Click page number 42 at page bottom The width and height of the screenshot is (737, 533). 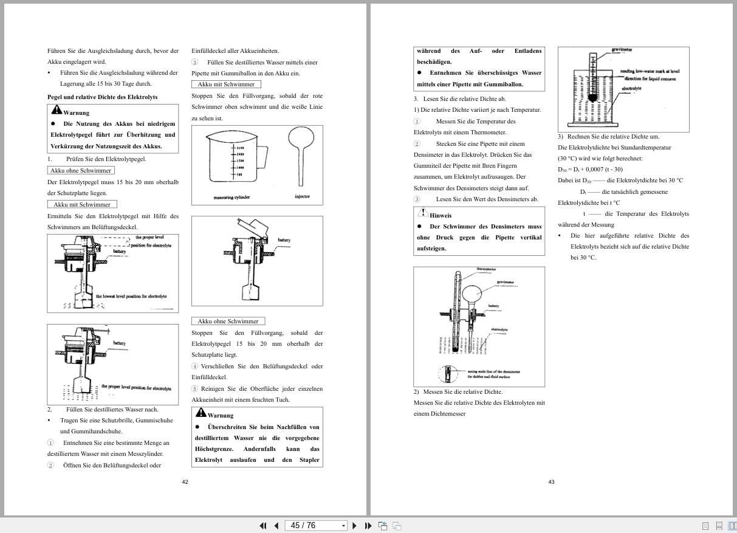pyautogui.click(x=185, y=482)
